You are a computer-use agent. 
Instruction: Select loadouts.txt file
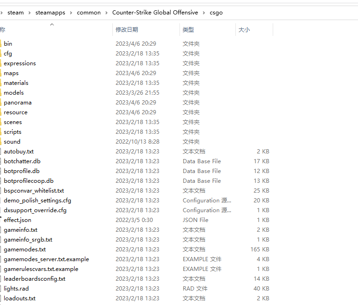click(20, 298)
